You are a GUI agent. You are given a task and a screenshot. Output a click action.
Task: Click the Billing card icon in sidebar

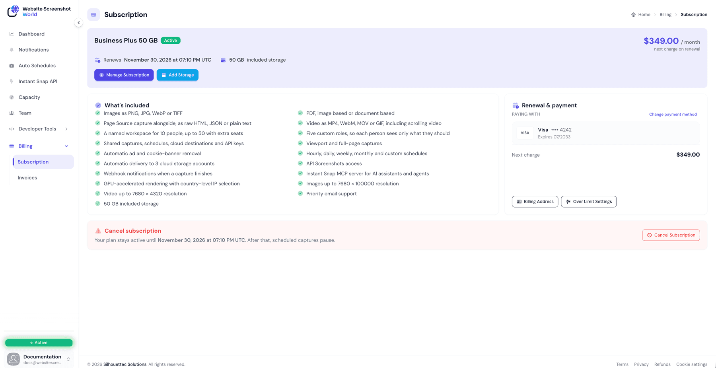[x=12, y=146]
